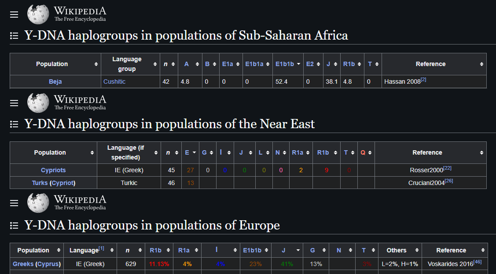Viewport: 496px width, 274px height.
Task: Sort Sub-Saharan table by Reference arrows
Action: (481, 64)
